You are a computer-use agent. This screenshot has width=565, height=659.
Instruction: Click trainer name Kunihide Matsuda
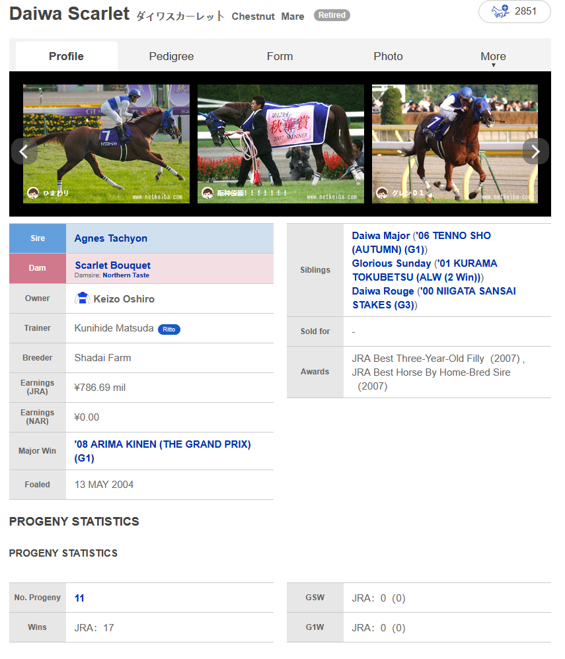click(114, 328)
